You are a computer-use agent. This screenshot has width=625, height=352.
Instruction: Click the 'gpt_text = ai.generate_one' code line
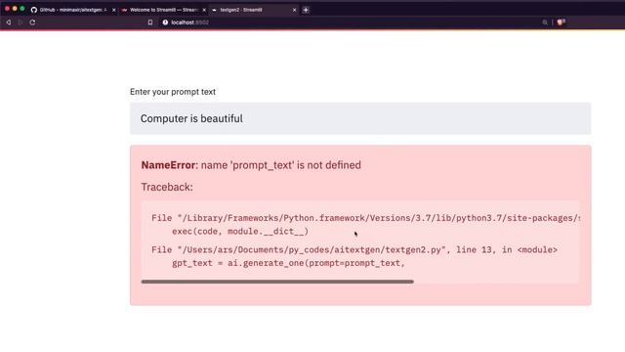(x=288, y=263)
